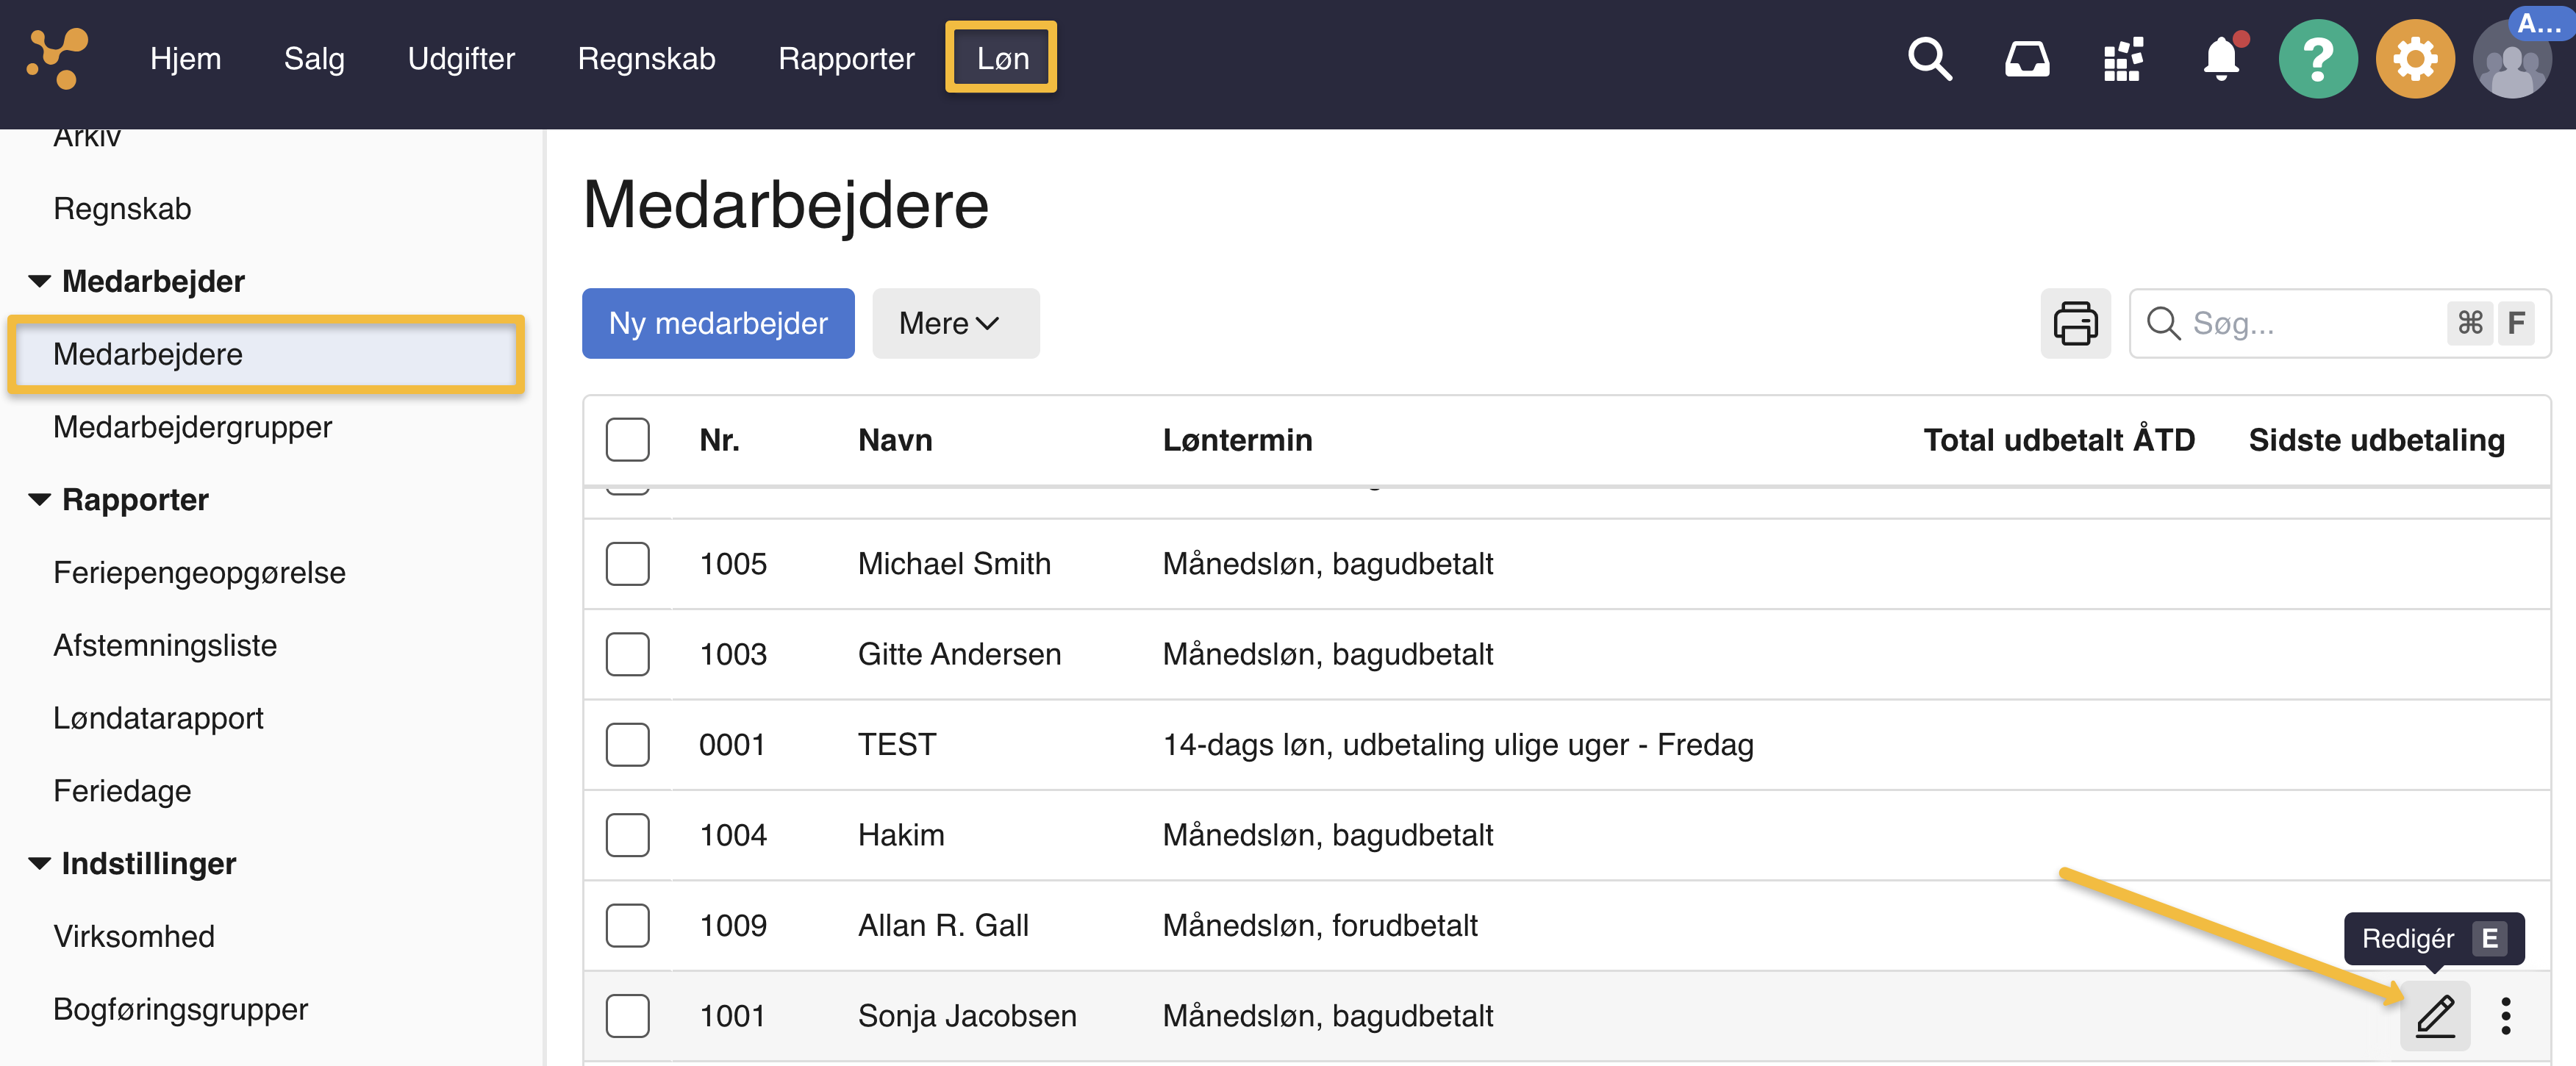Viewport: 2576px width, 1066px height.
Task: Switch to the Regnskab top menu
Action: click(646, 59)
